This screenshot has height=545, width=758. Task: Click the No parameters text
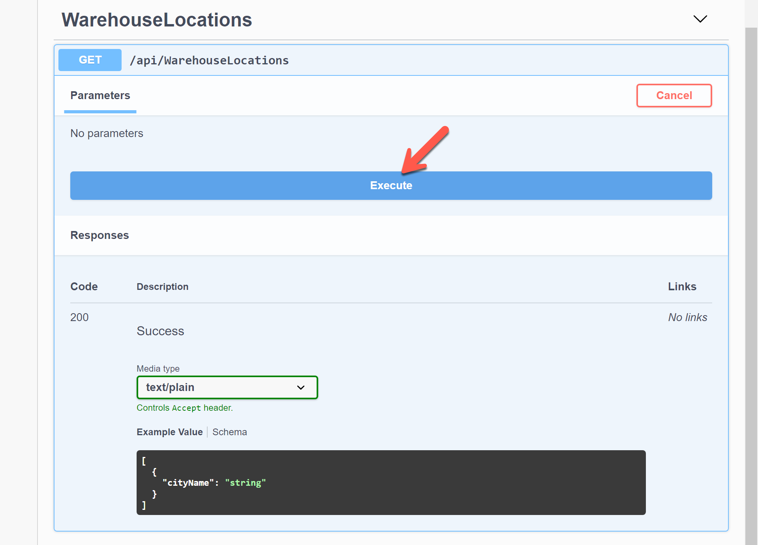(107, 133)
